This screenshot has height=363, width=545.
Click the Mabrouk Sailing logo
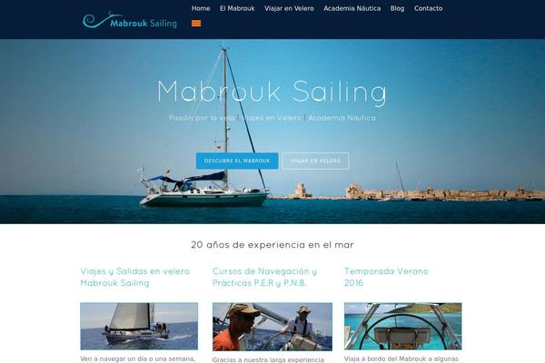[x=130, y=20]
